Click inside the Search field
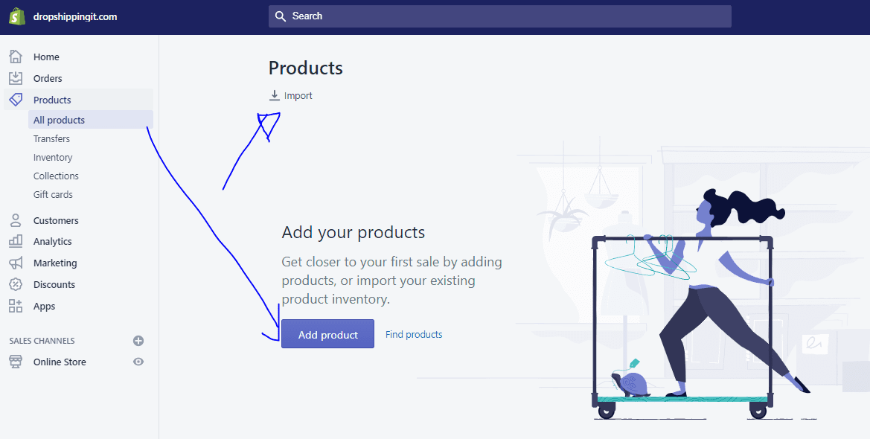Image resolution: width=870 pixels, height=439 pixels. (x=500, y=16)
